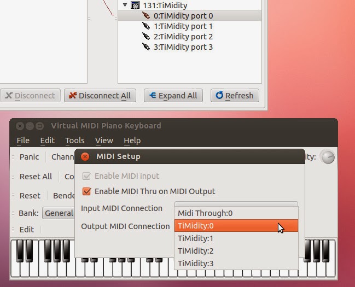
Task: Click the Virtual MIDI Piano Keyboard title bar
Action: point(173,126)
